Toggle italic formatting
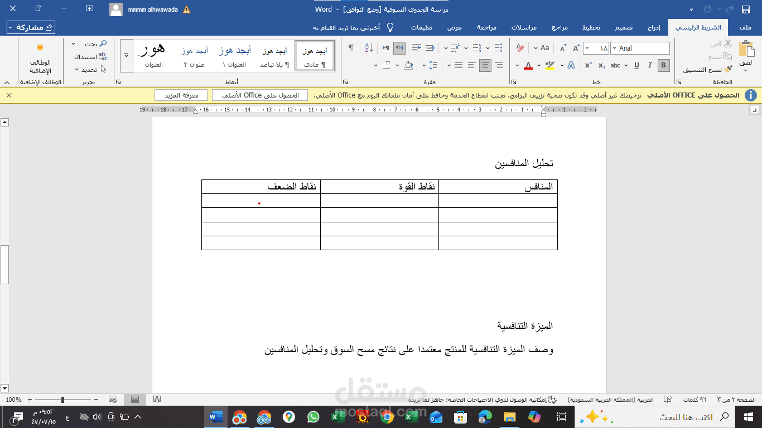 click(x=650, y=65)
